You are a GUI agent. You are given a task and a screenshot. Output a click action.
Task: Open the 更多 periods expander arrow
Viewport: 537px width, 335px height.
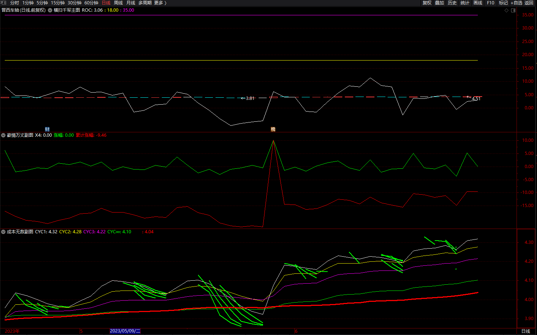(x=165, y=3)
